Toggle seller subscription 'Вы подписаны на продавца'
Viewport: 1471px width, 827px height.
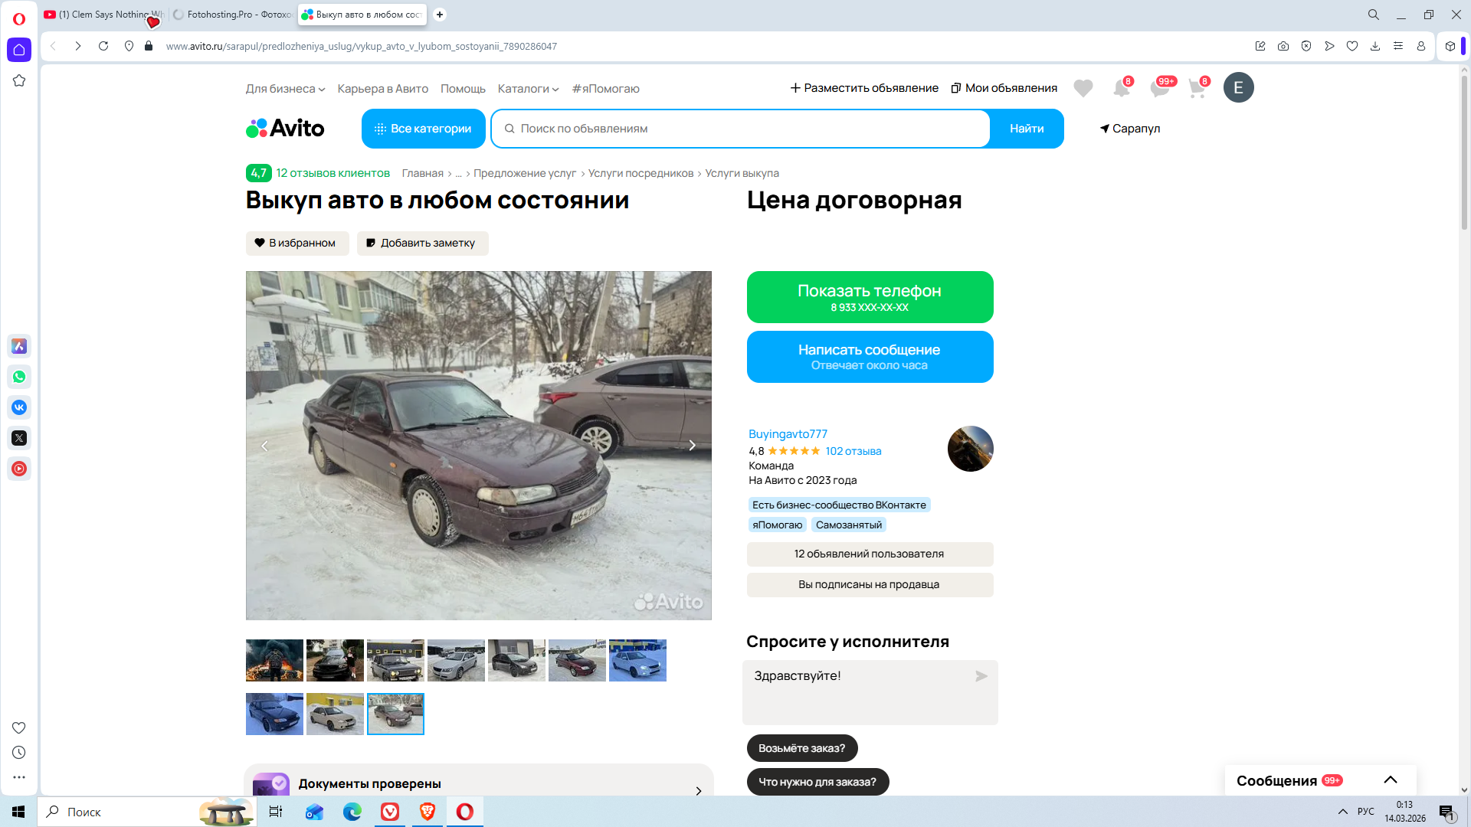869,584
